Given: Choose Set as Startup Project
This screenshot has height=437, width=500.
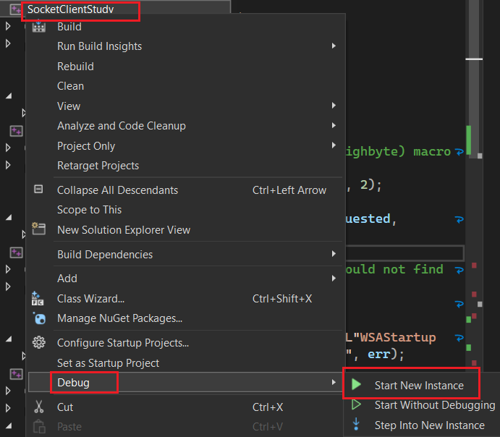Looking at the screenshot, I should tap(108, 363).
